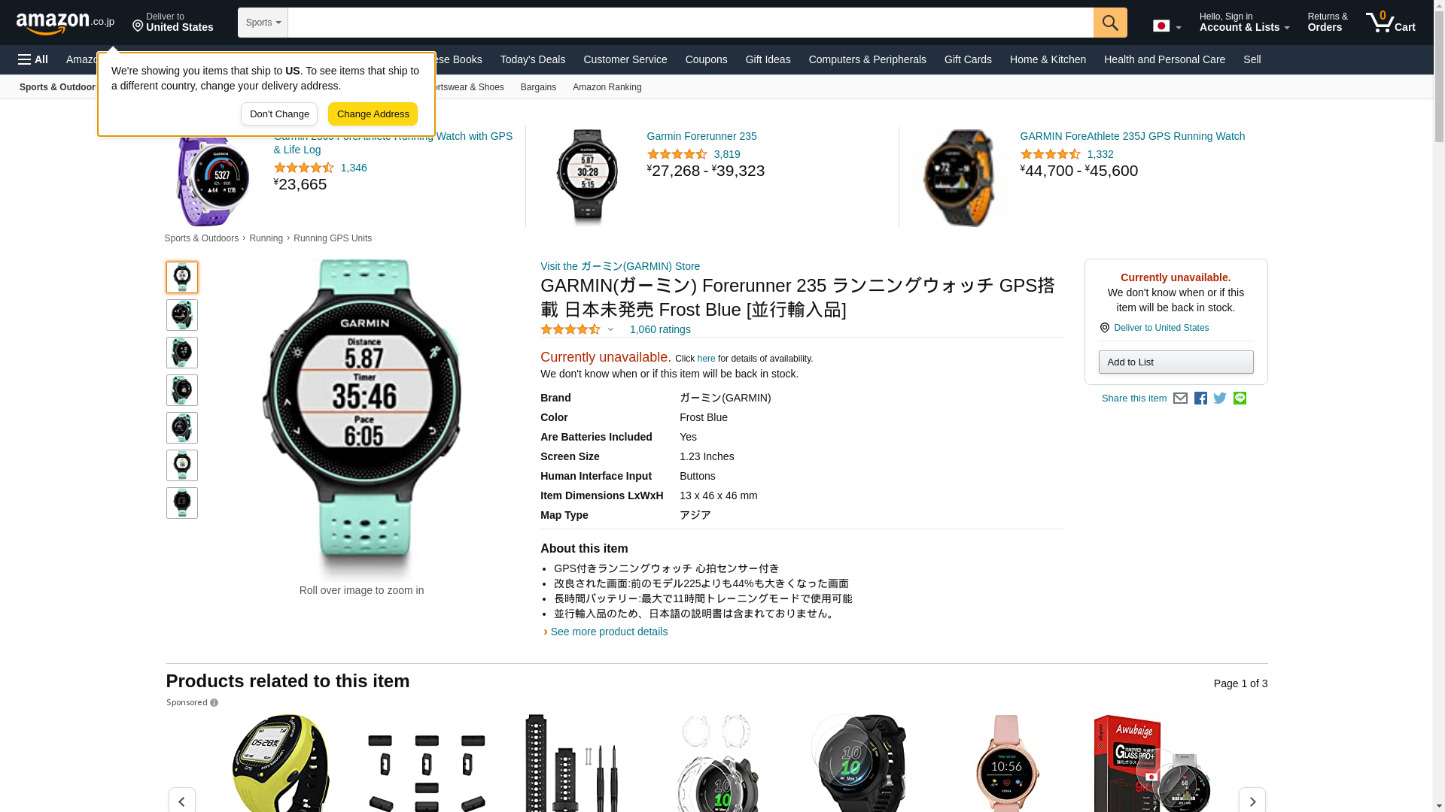The image size is (1445, 812).
Task: Click the search magnifier button
Action: pos(1110,23)
